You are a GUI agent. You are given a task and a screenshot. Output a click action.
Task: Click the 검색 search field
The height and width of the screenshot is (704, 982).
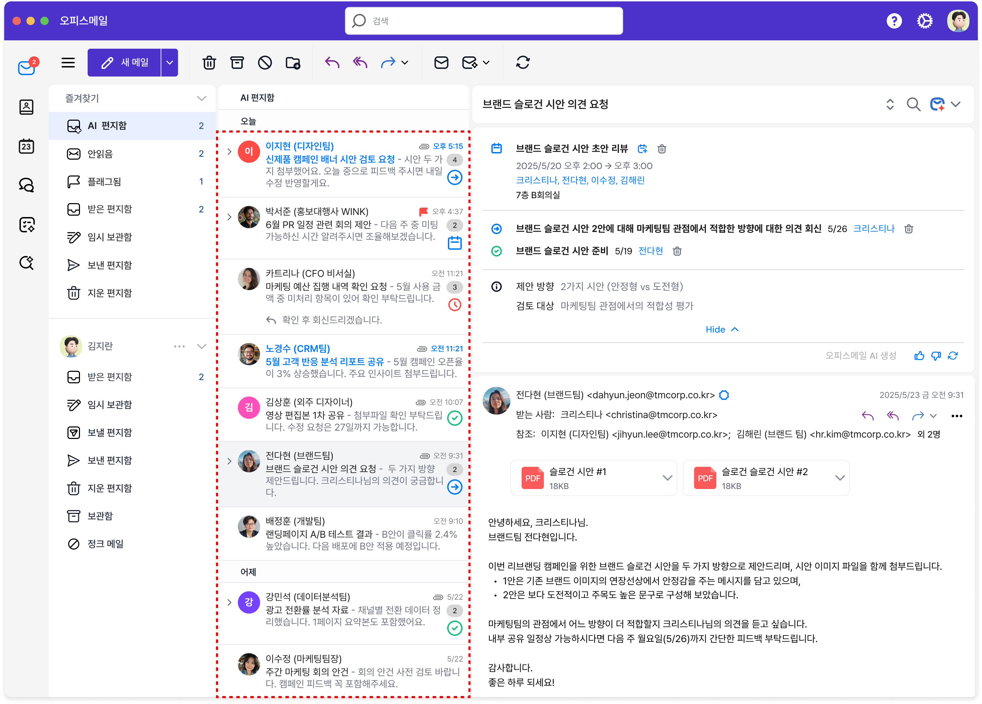point(484,21)
